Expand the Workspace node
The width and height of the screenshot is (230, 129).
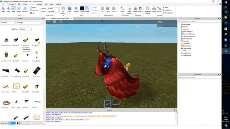(x=179, y=24)
